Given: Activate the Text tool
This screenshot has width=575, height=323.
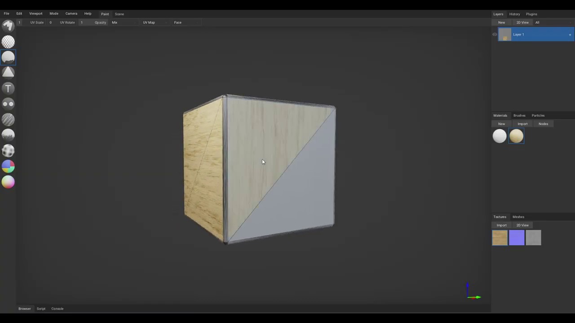Looking at the screenshot, I should (x=8, y=88).
